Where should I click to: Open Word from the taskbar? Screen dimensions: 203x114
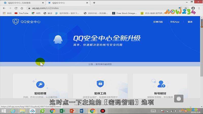tap(82, 111)
